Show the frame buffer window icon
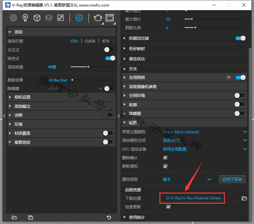Image resolution: width=254 pixels, height=224 pixels. point(110,18)
